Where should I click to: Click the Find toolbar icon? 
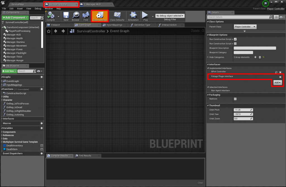86,16
